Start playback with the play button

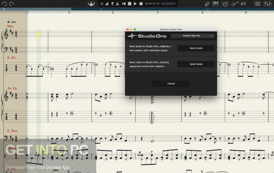click(x=135, y=4)
